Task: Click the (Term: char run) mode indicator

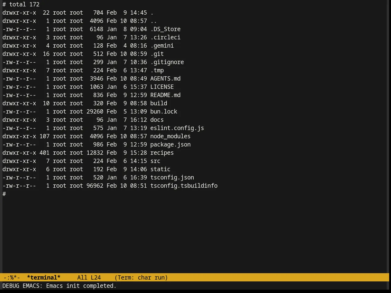Action: click(141, 277)
